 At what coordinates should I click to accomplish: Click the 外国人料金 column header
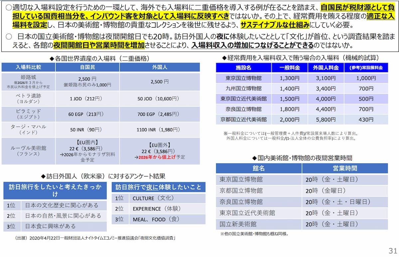click(x=326, y=68)
